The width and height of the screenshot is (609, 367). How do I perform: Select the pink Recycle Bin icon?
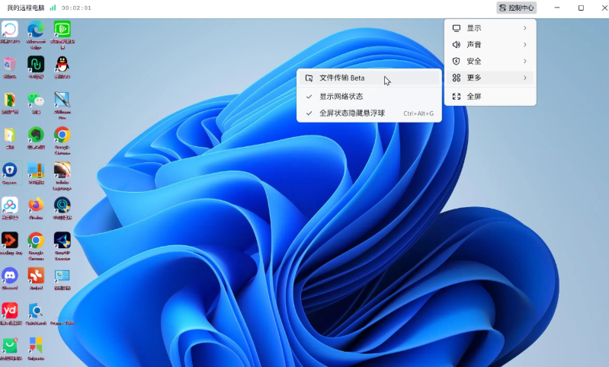point(10,65)
